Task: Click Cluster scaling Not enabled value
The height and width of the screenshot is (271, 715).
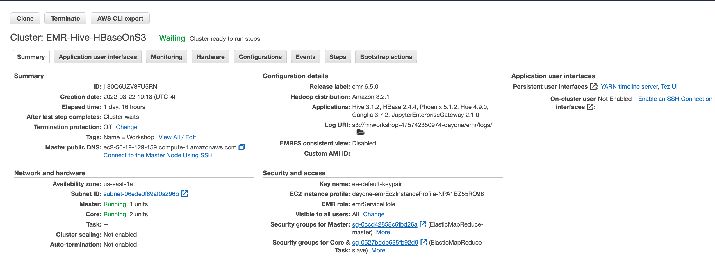Action: [120, 235]
